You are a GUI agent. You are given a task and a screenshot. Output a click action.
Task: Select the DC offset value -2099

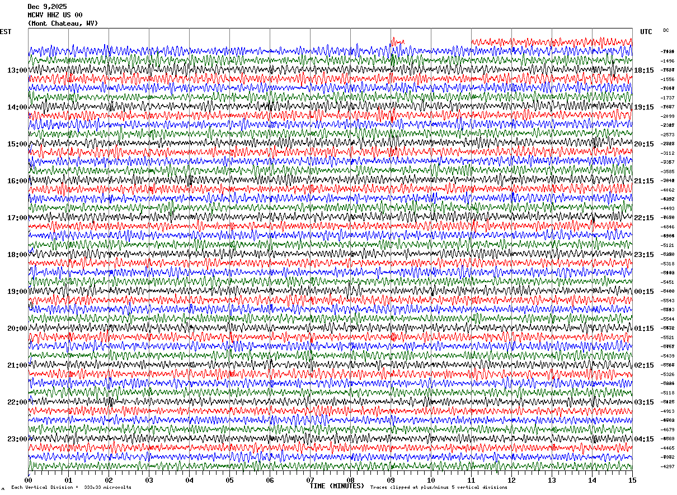668,116
